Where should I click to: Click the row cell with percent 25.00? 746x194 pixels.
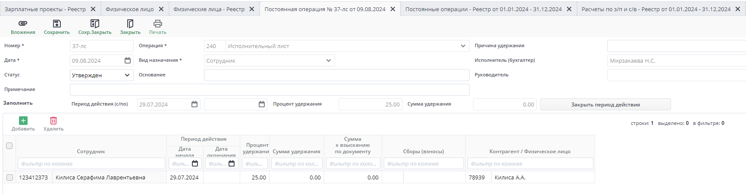coord(254,177)
